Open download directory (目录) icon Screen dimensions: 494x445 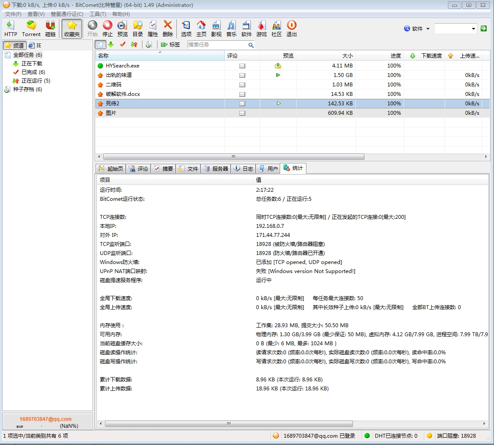click(138, 29)
